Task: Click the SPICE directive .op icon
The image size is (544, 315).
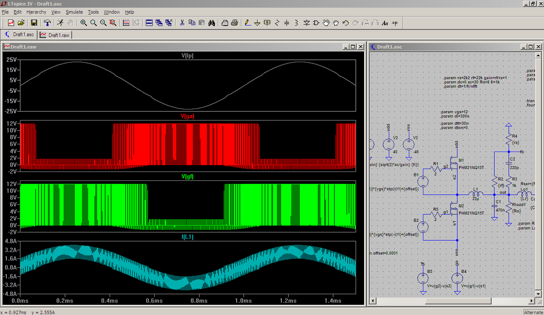Action: point(395,23)
